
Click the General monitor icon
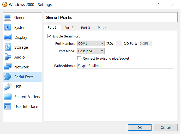[x=8, y=17]
